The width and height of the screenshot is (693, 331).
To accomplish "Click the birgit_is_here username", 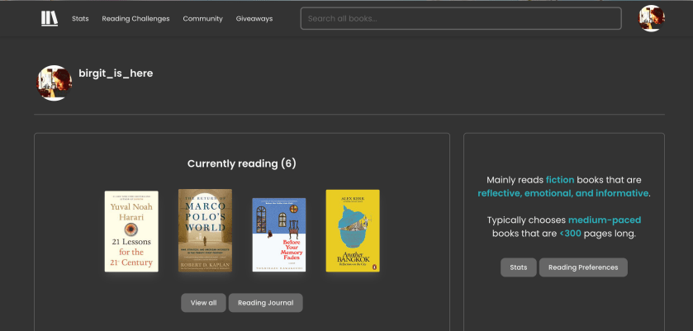I will 116,73.
